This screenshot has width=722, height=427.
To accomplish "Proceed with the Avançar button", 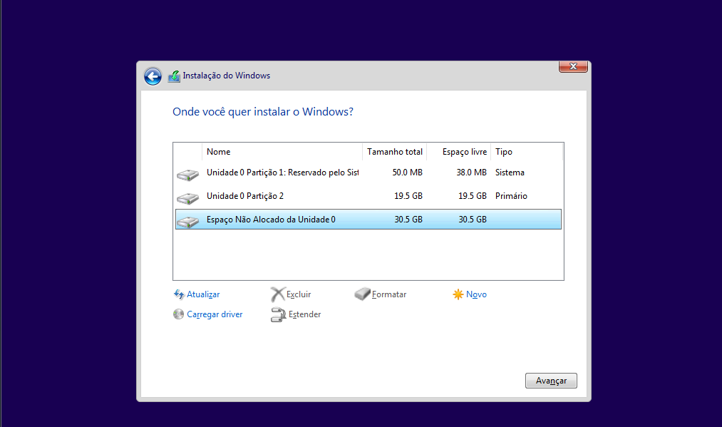I will (551, 381).
